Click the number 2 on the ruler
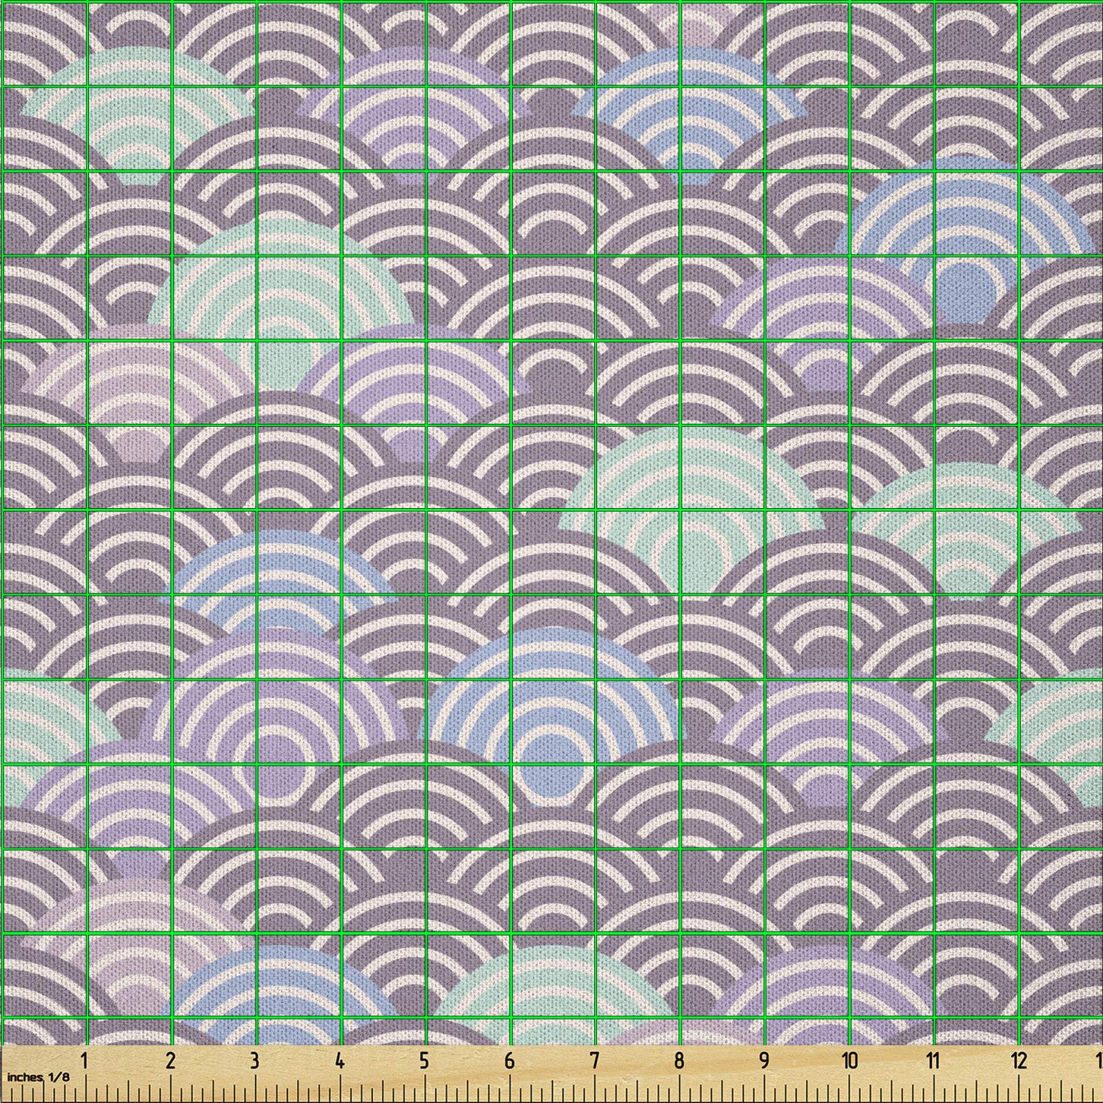The width and height of the screenshot is (1103, 1103). pyautogui.click(x=170, y=1060)
